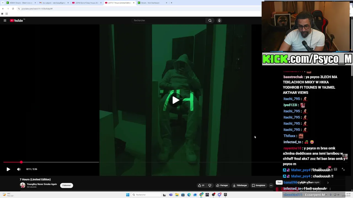Click the video title 7 Hours (Limited Edition)
This screenshot has height=198, width=353.
(x=35, y=179)
